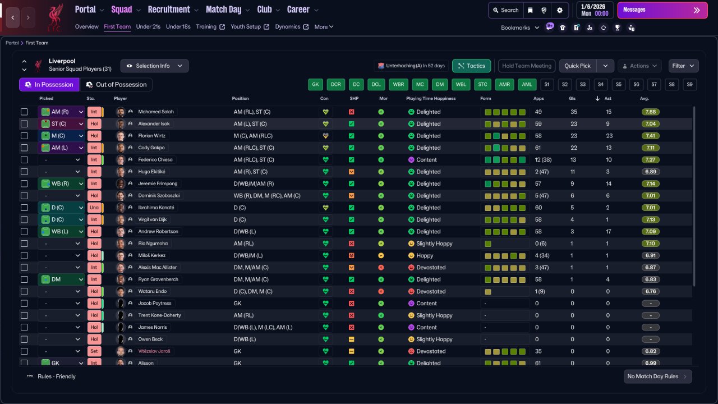Click the info icon beside Mohamed Salah
The width and height of the screenshot is (718, 404).
pos(131,112)
